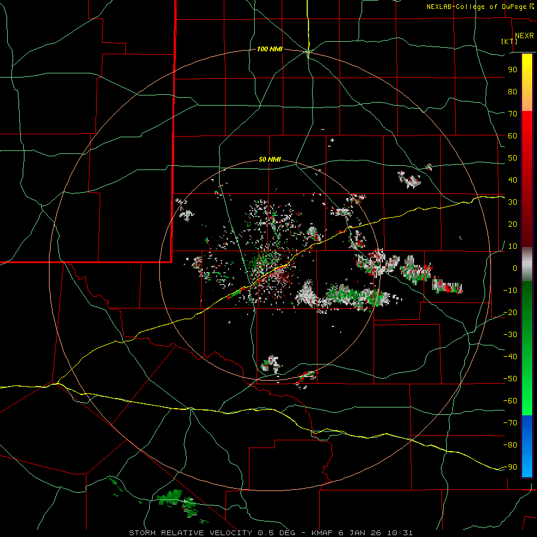Click the positive 90 scale label
The width and height of the screenshot is (537, 537).
[x=513, y=70]
